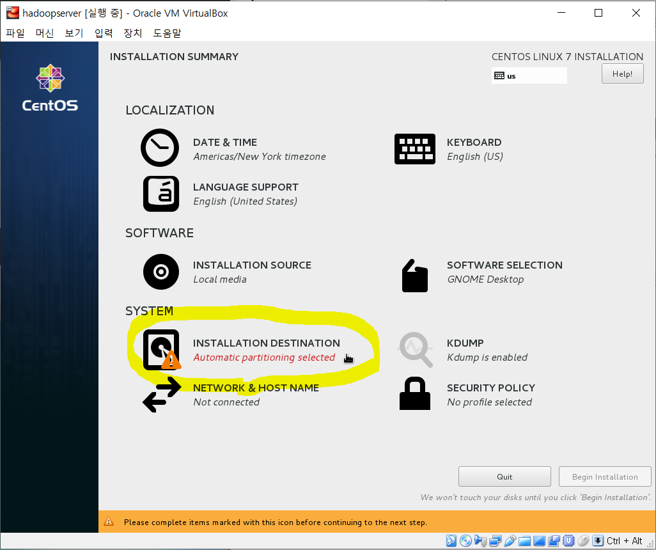Open Security Policy padlock icon
656x550 pixels.
(x=414, y=393)
